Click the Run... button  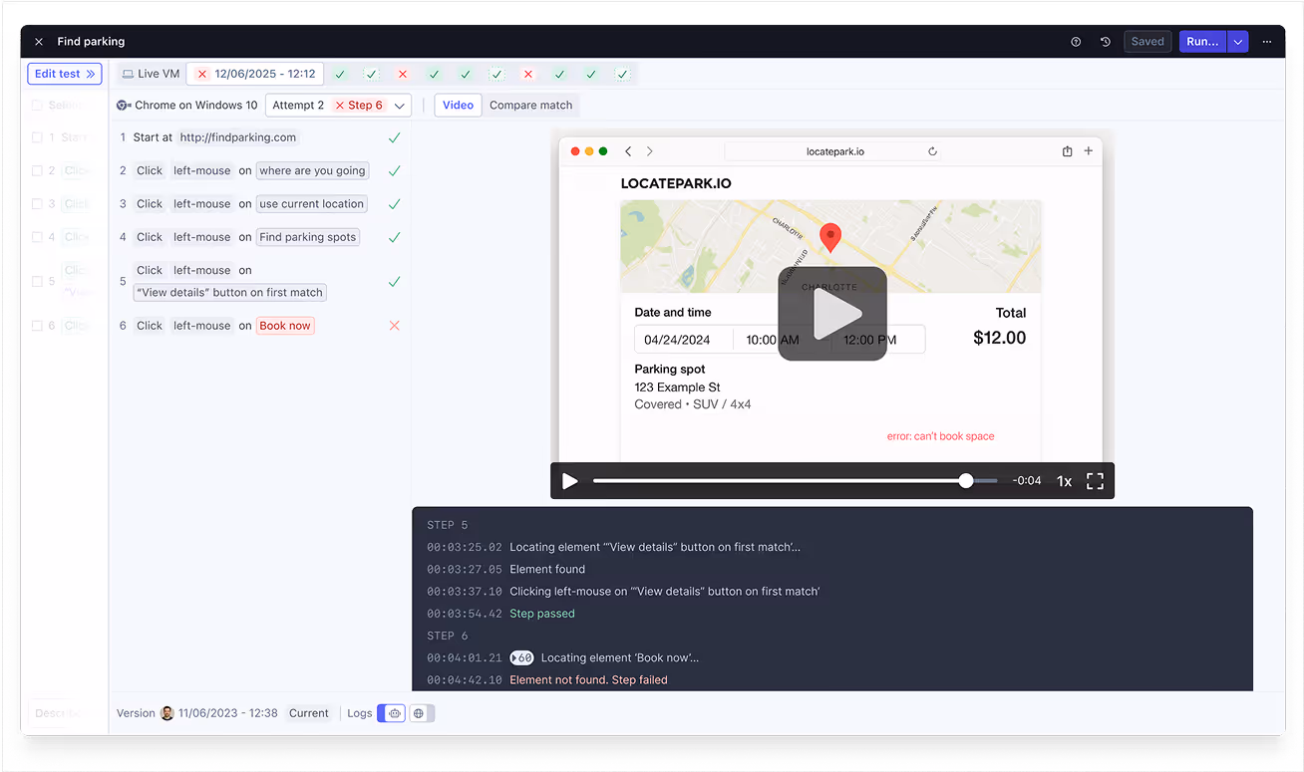(x=1202, y=42)
